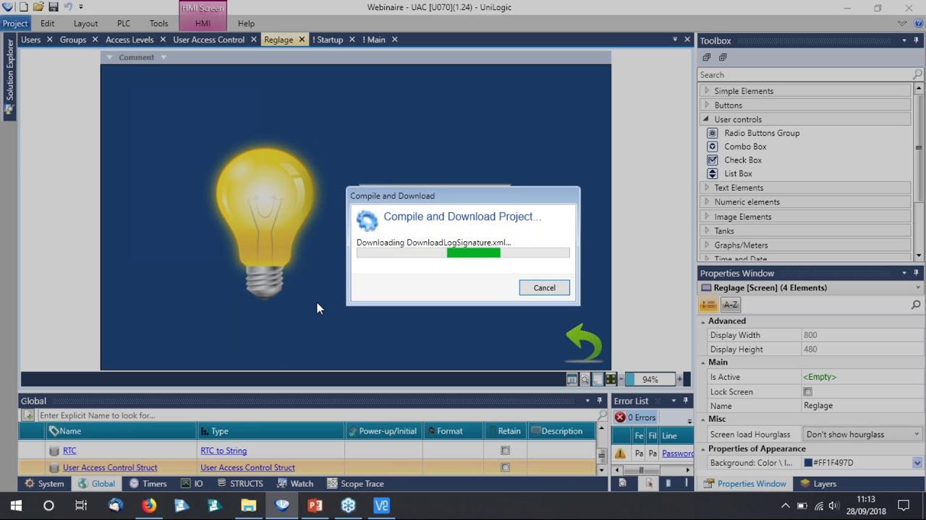Open the Project menu
Viewport: 926px width, 520px height.
(x=15, y=23)
